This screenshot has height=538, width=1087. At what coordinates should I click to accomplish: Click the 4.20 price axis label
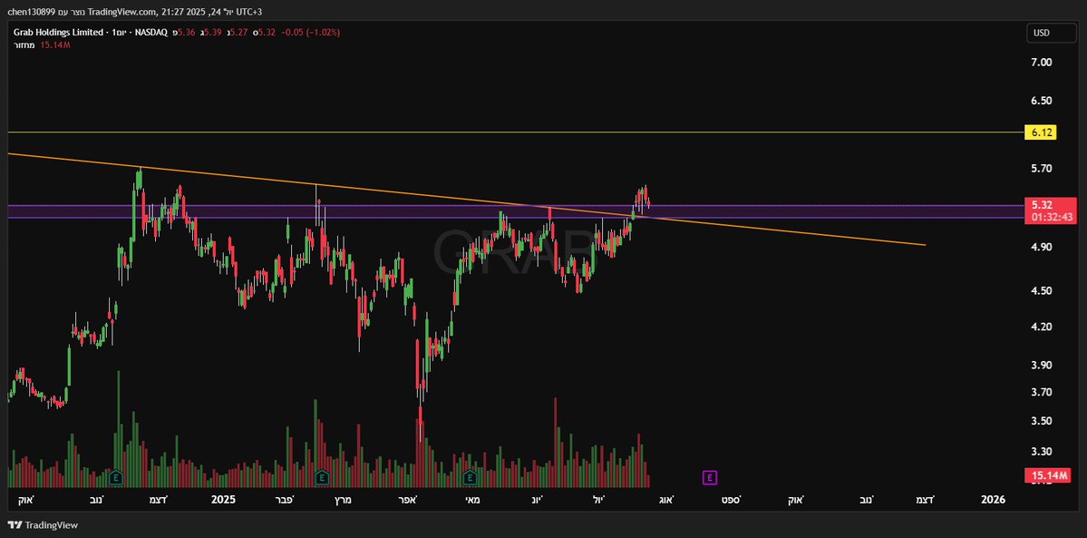(x=1042, y=327)
